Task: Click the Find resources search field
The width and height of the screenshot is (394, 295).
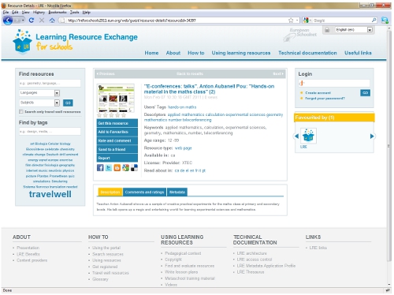Action: pos(50,83)
